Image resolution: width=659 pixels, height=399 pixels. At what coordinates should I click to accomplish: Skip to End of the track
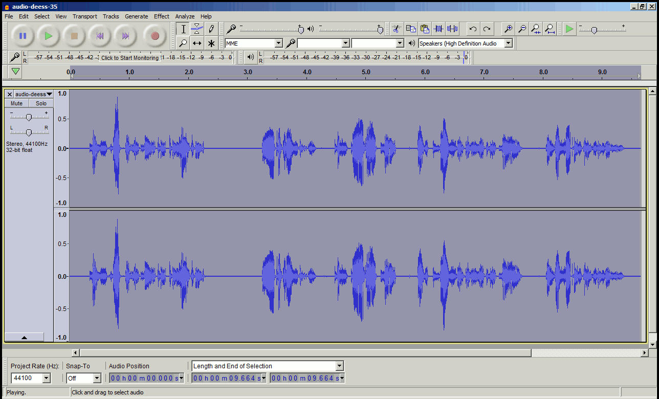pyautogui.click(x=125, y=36)
